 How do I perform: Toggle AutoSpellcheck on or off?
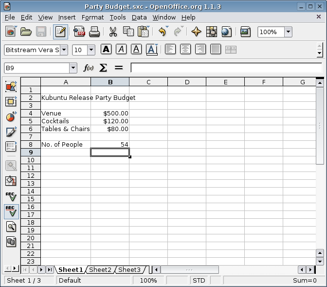click(11, 211)
